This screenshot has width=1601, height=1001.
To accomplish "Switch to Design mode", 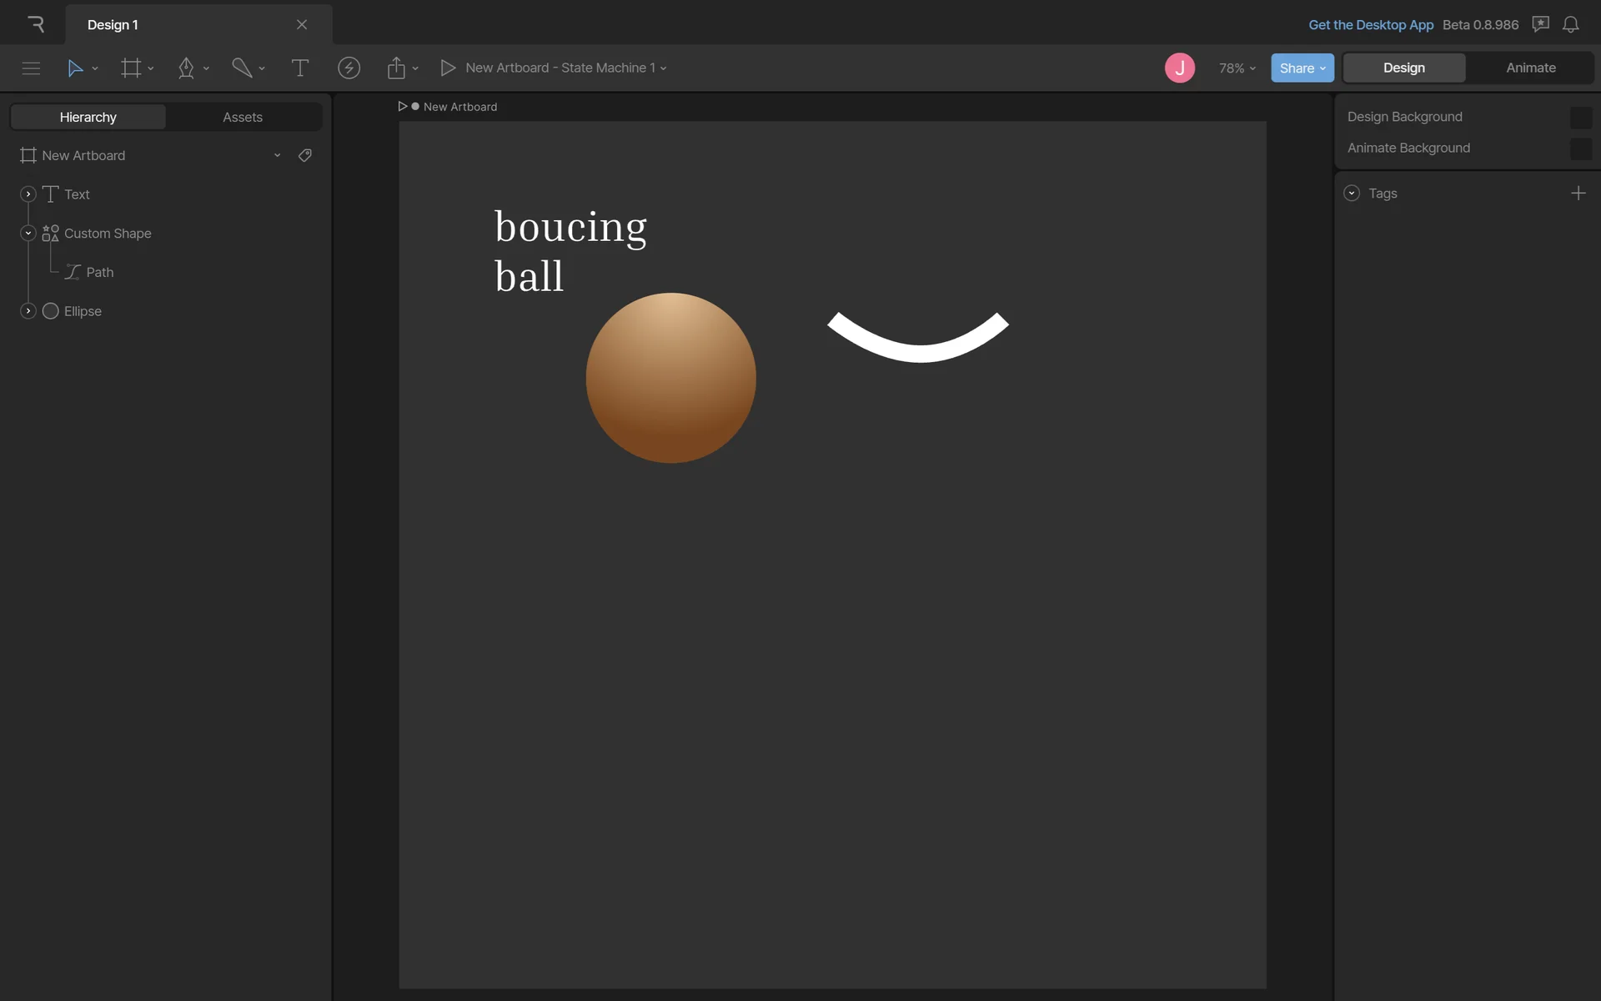I will [x=1403, y=68].
